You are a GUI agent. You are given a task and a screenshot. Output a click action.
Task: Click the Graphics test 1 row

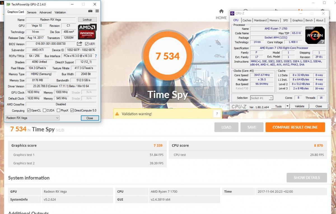pyautogui.click(x=87, y=155)
